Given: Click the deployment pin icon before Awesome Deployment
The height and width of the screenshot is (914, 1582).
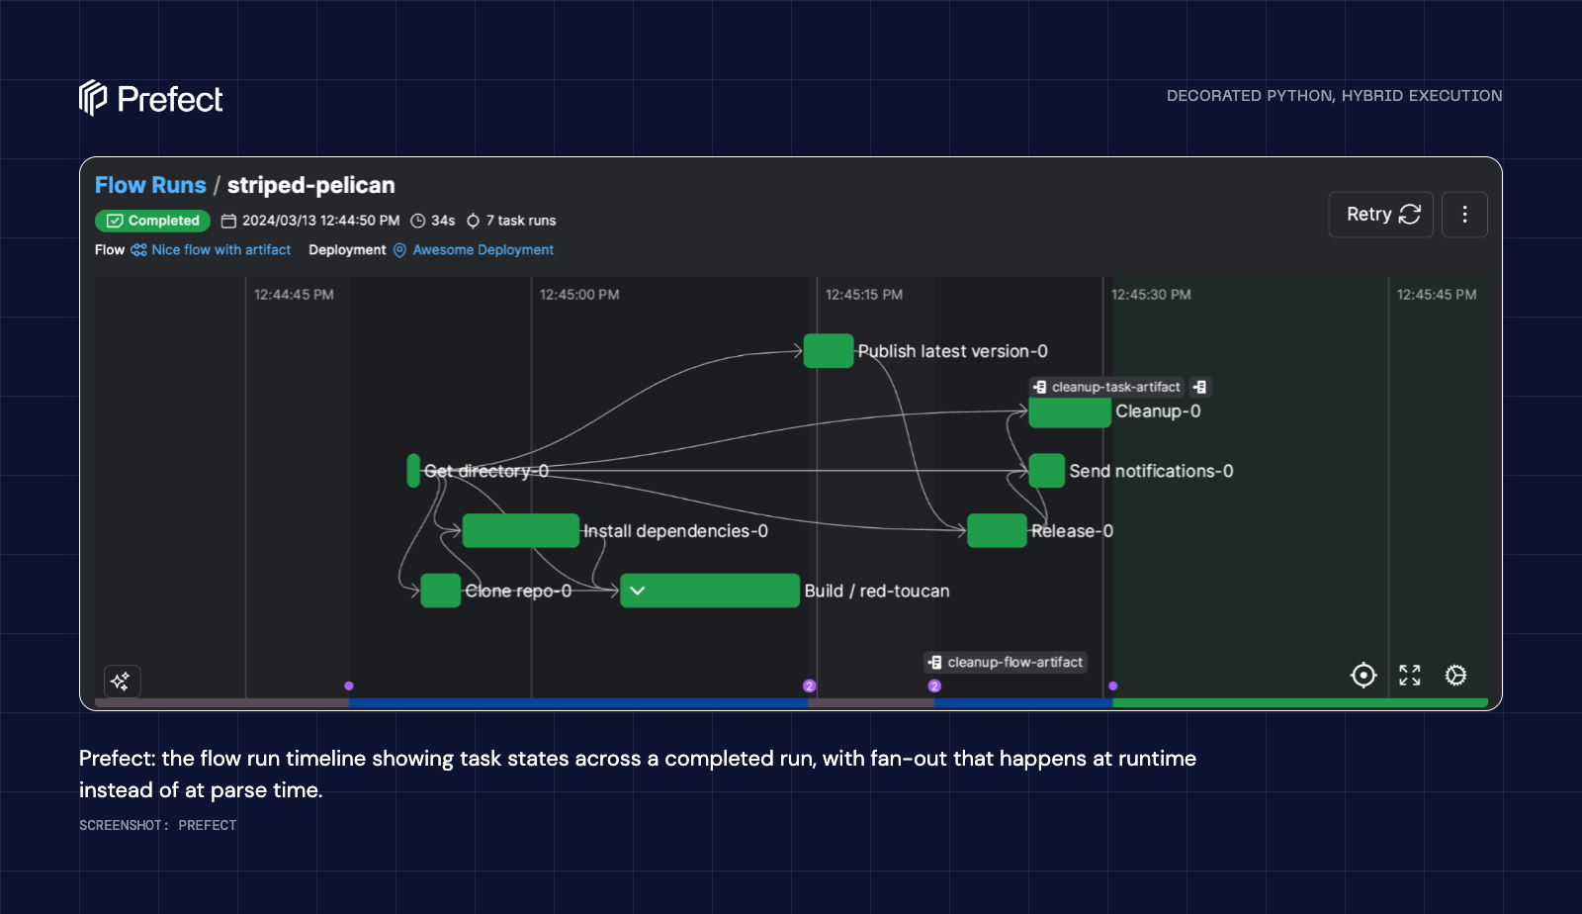Looking at the screenshot, I should coord(399,250).
